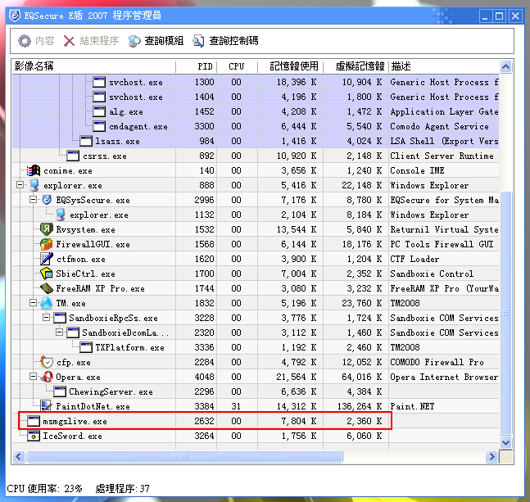
Task: Select the cmdagent.exe window icon
Action: [99, 126]
